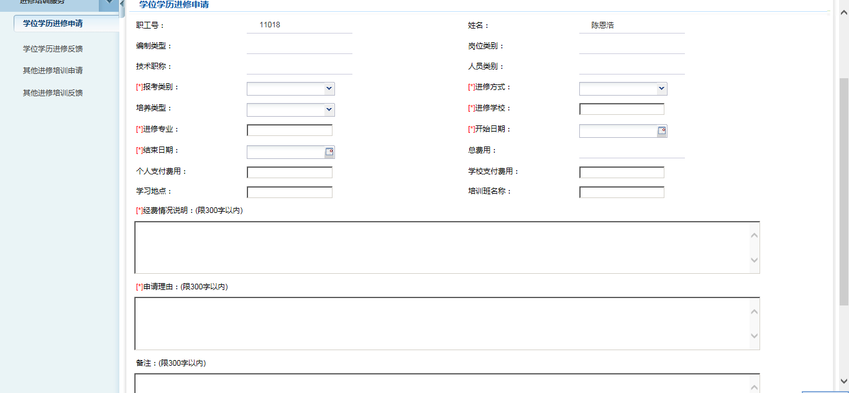Click the 经费情况说明 textarea scroll-up arrow
Screen dimensions: 849x393
tap(754, 235)
